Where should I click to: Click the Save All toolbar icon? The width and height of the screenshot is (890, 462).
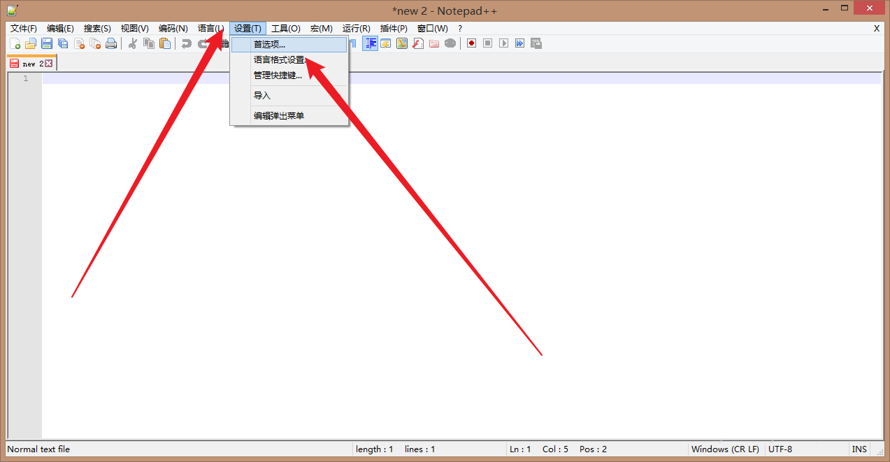coord(62,43)
